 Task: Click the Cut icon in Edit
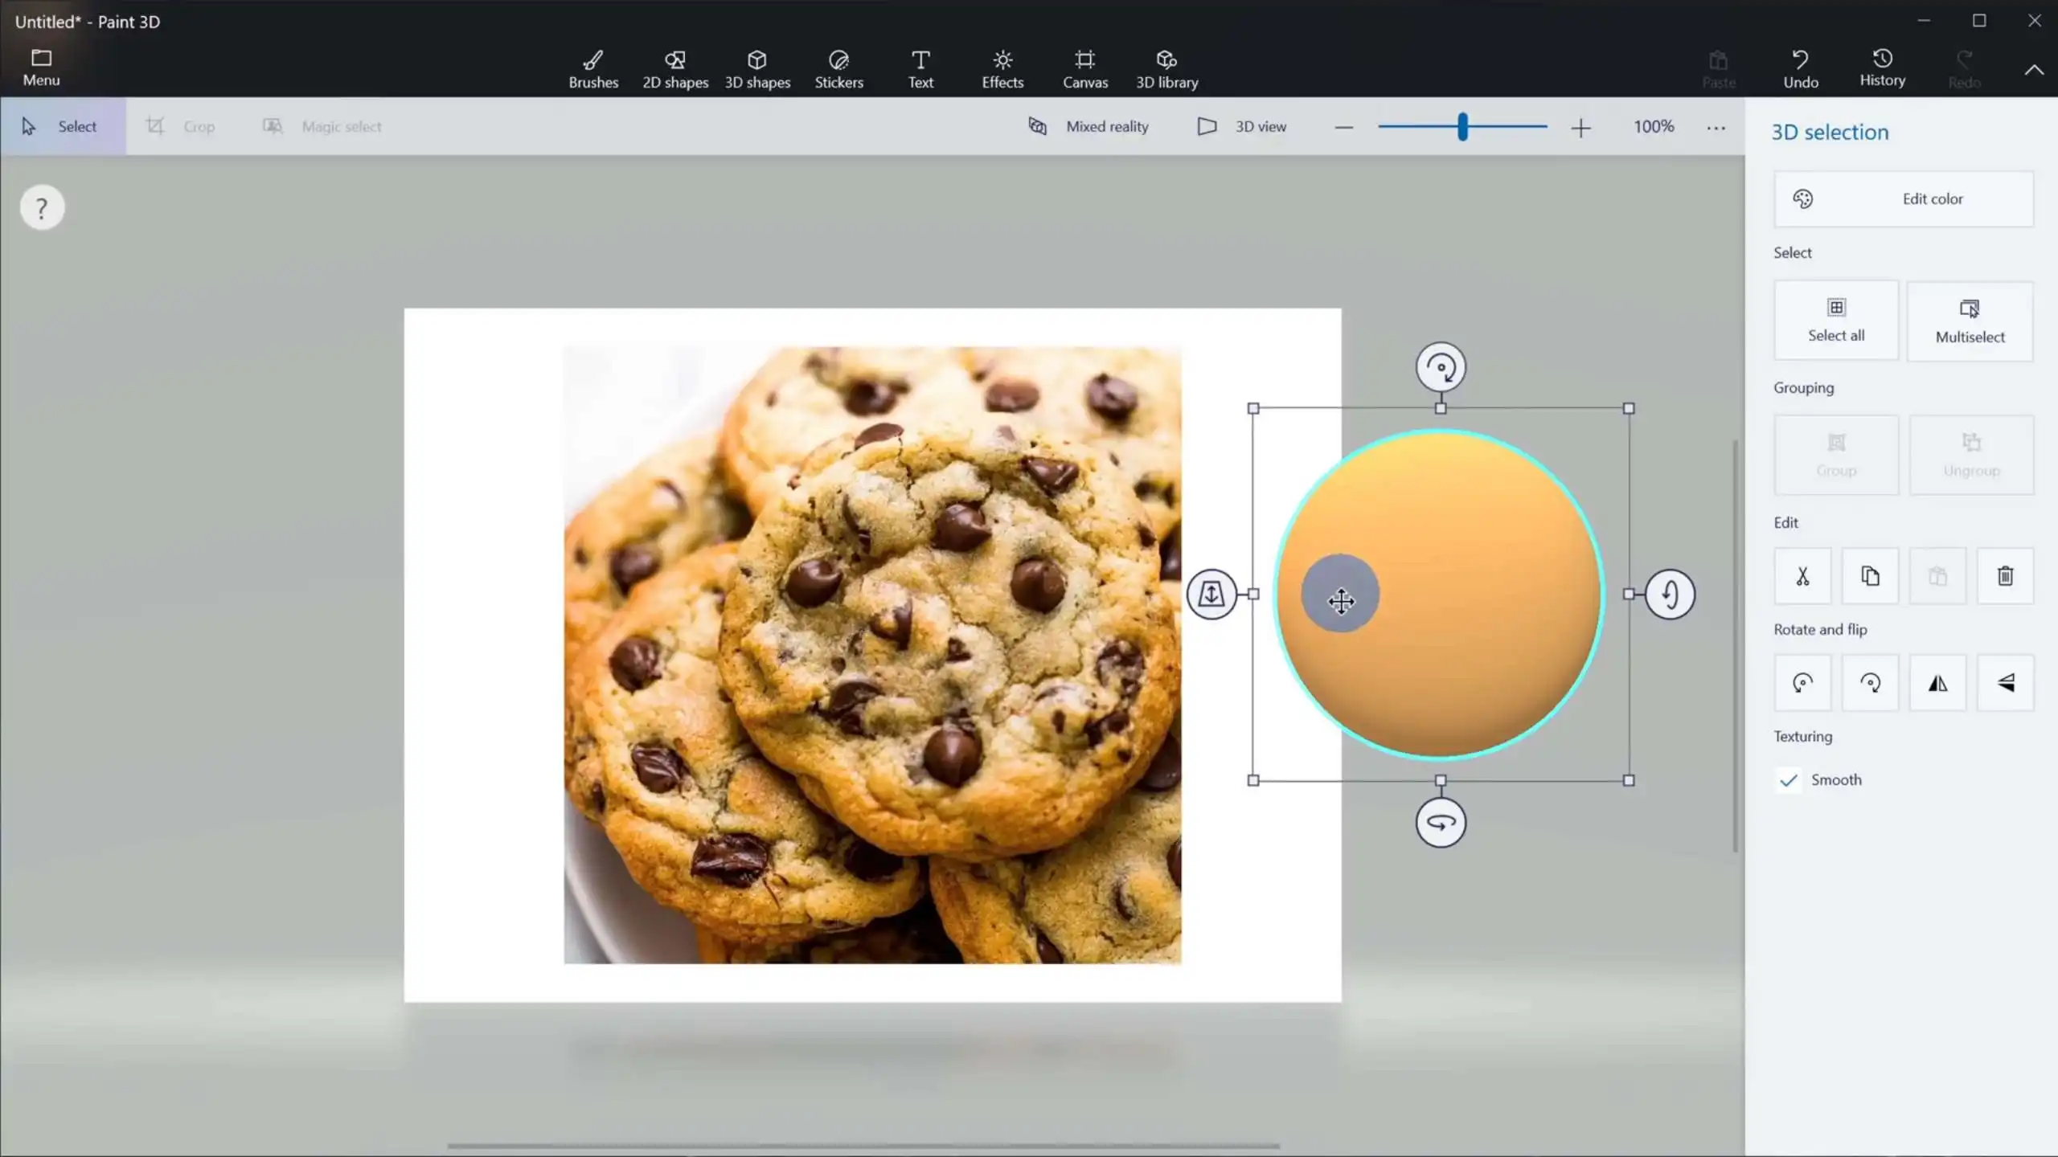1802,576
